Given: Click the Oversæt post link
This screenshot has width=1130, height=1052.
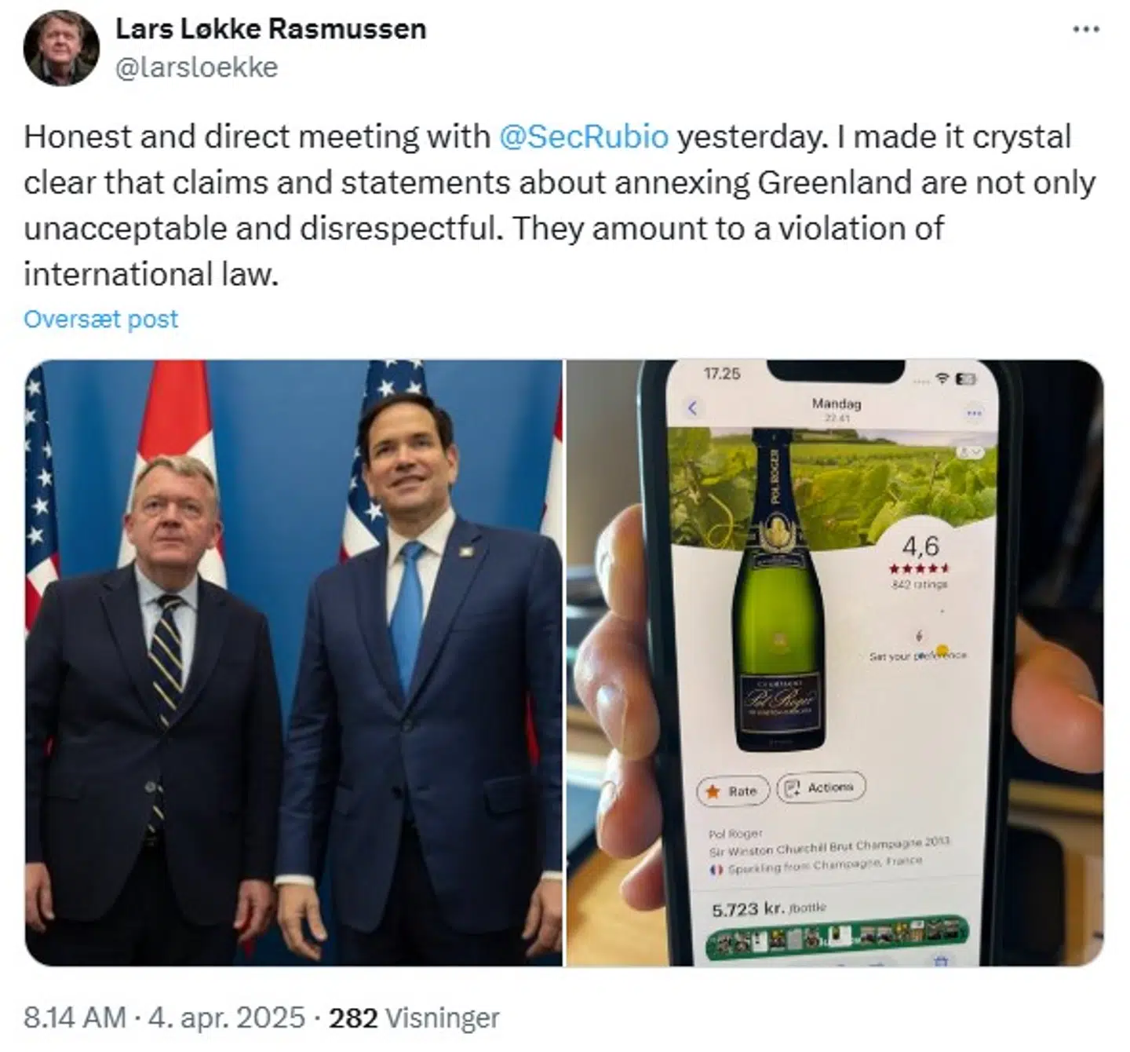Looking at the screenshot, I should pos(101,319).
